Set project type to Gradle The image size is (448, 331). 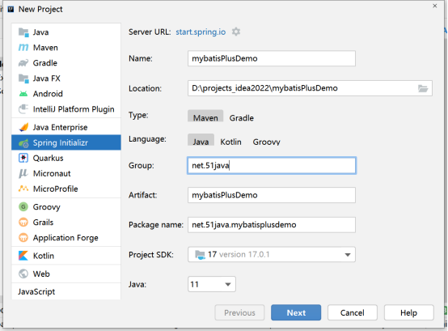[242, 118]
